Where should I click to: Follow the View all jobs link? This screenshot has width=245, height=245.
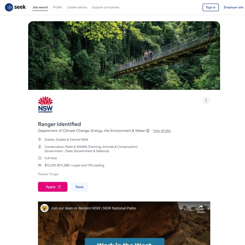pyautogui.click(x=162, y=131)
